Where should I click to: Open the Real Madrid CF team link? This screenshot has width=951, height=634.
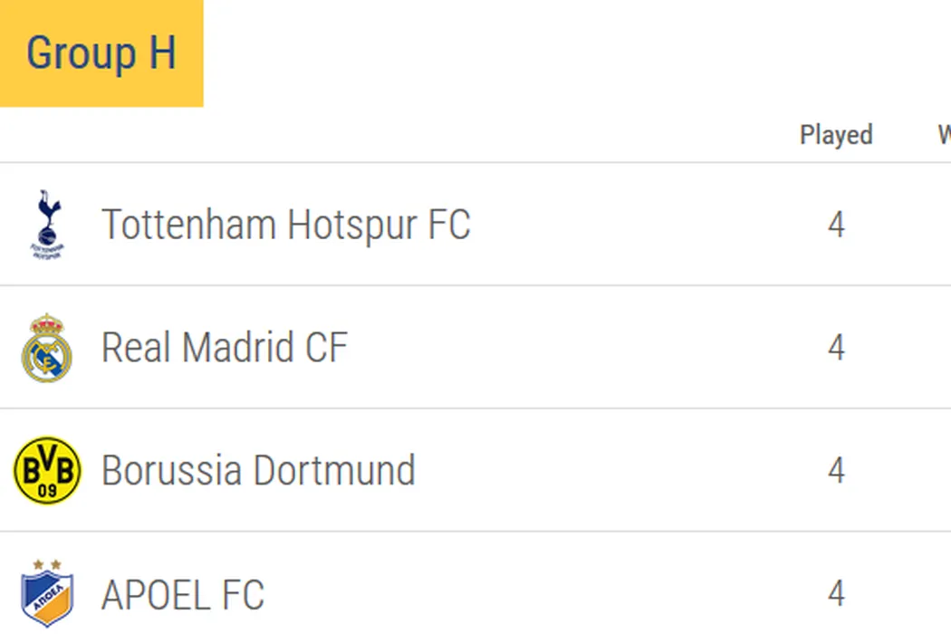tap(224, 348)
